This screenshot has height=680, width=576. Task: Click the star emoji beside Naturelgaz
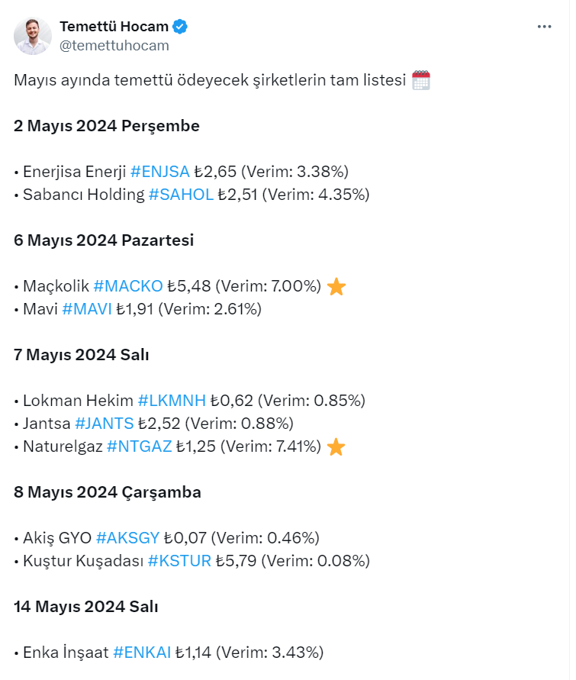click(336, 447)
